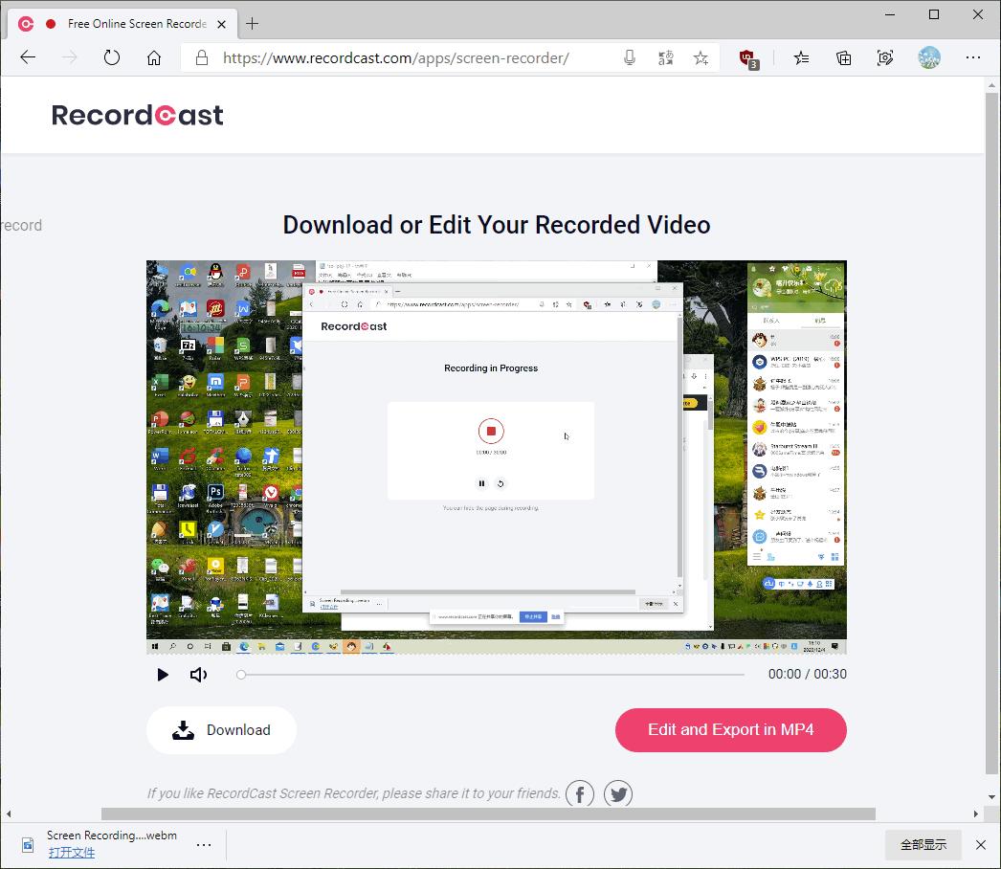This screenshot has height=869, width=1001.
Task: Open the translate page icon
Action: (665, 58)
